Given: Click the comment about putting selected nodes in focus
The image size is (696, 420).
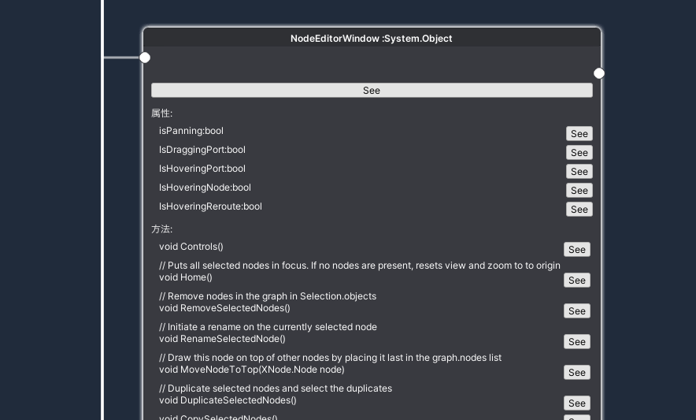Looking at the screenshot, I should 360,266.
